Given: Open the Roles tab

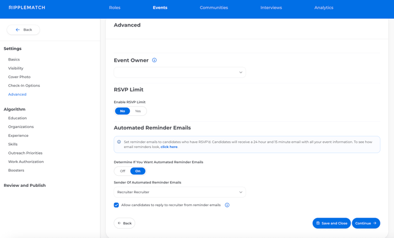Looking at the screenshot, I should 115,8.
